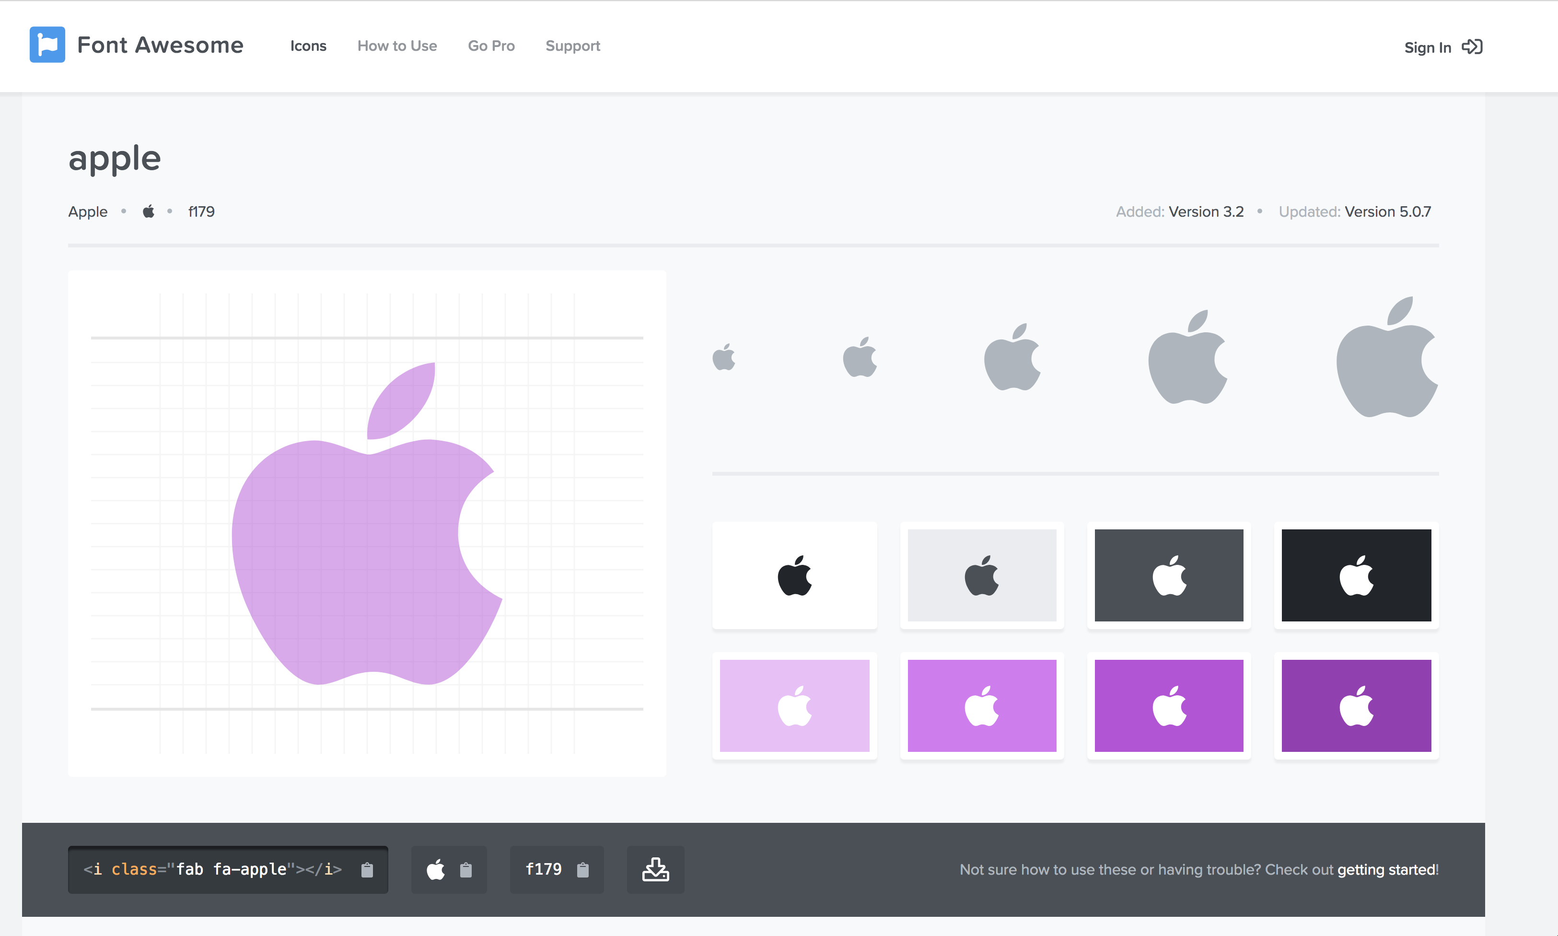Select the black background apple swatch
Image resolution: width=1558 pixels, height=936 pixels.
tap(1356, 575)
